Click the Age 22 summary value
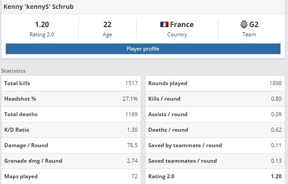Image resolution: width=288 pixels, height=184 pixels. 107,24
